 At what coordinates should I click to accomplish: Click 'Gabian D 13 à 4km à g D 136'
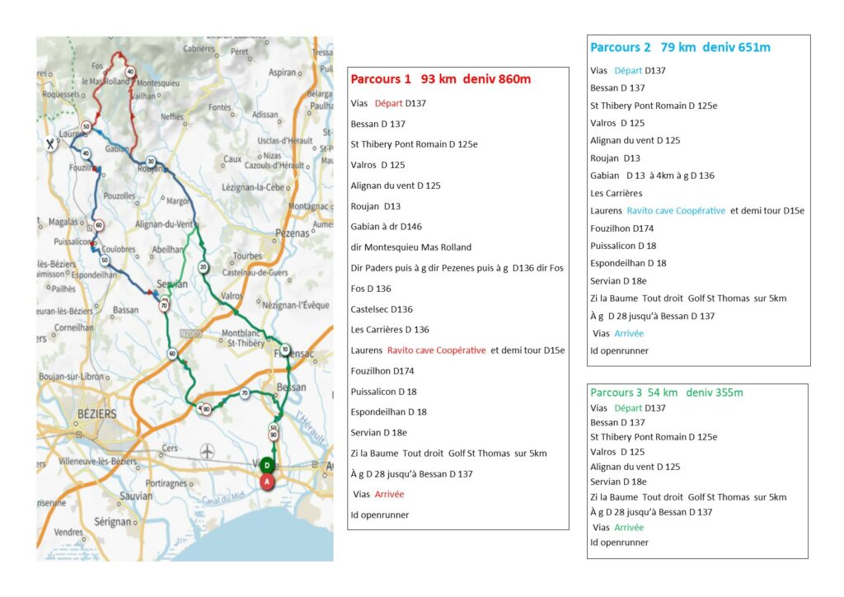(x=653, y=176)
